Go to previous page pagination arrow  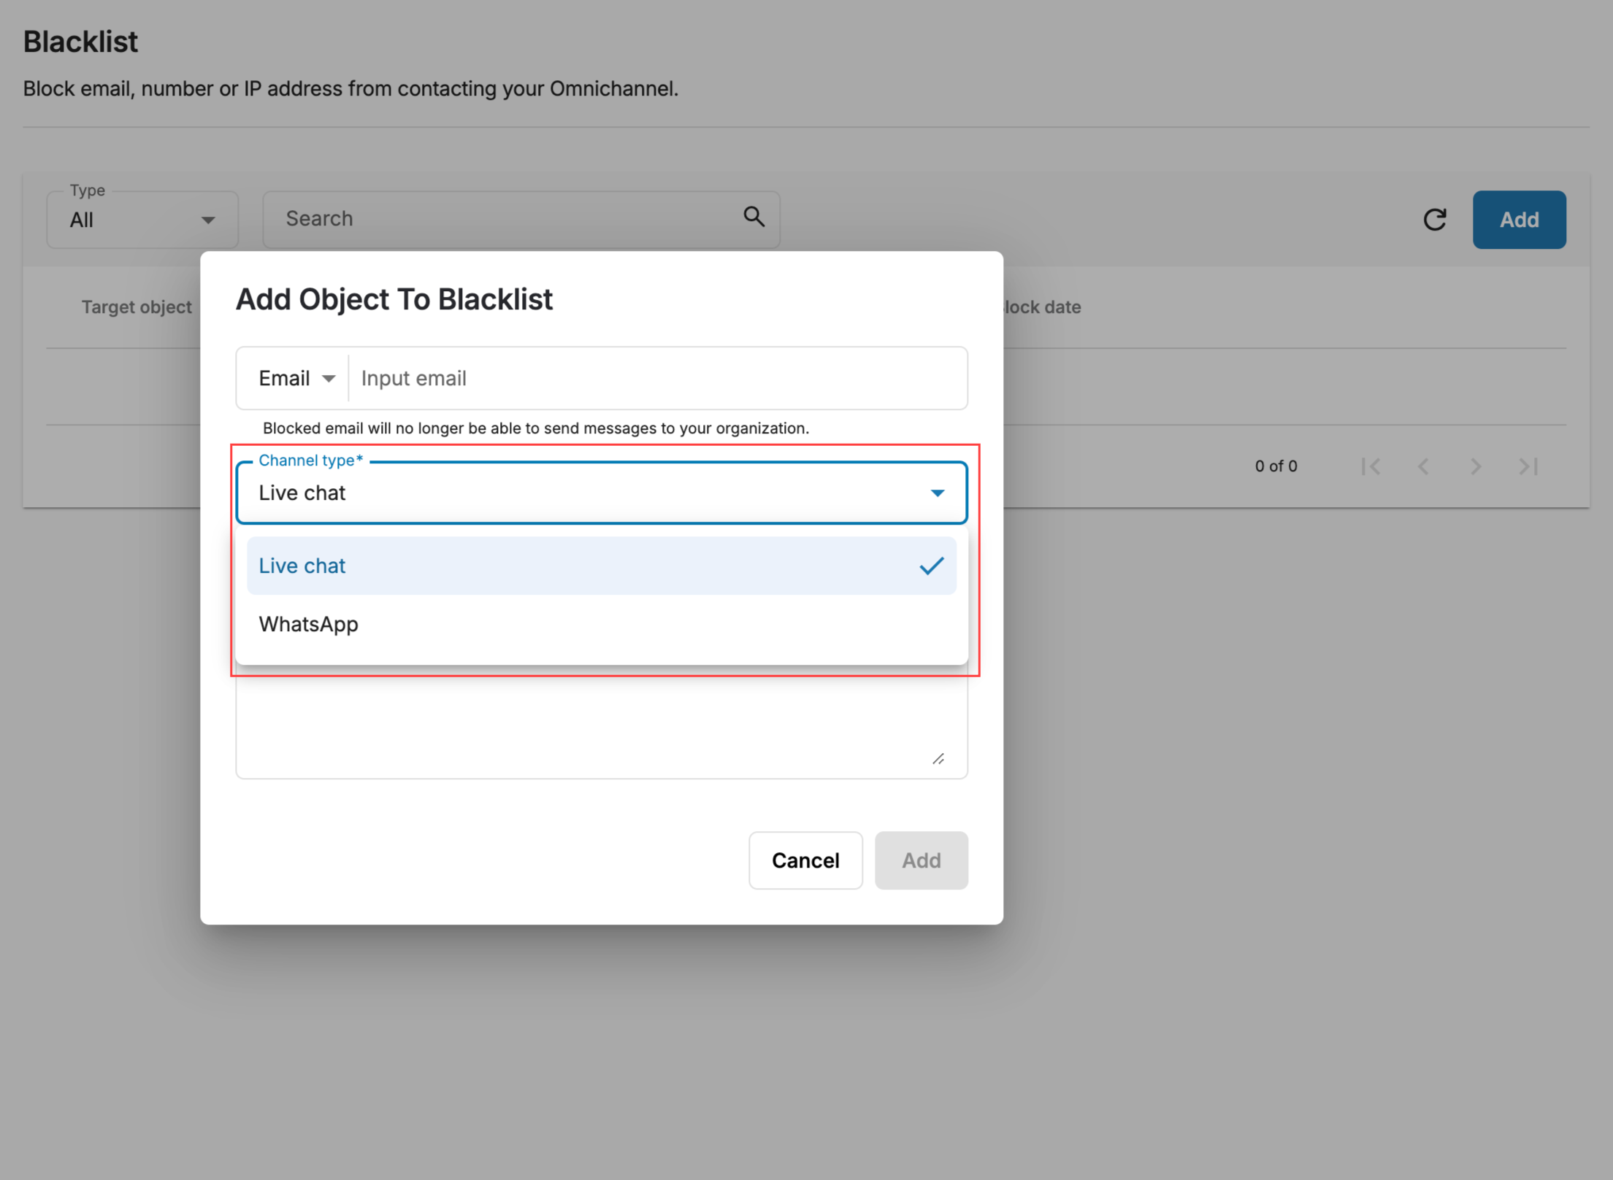click(x=1423, y=466)
